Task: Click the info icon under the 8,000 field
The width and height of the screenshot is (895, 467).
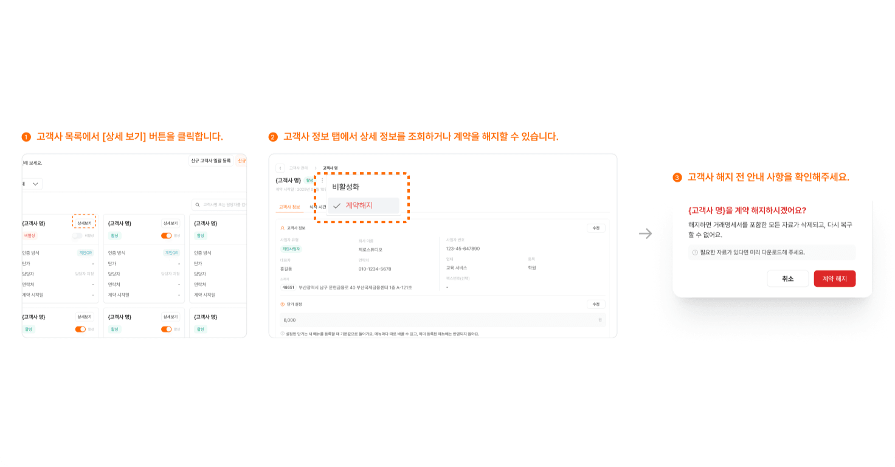Action: click(x=282, y=333)
